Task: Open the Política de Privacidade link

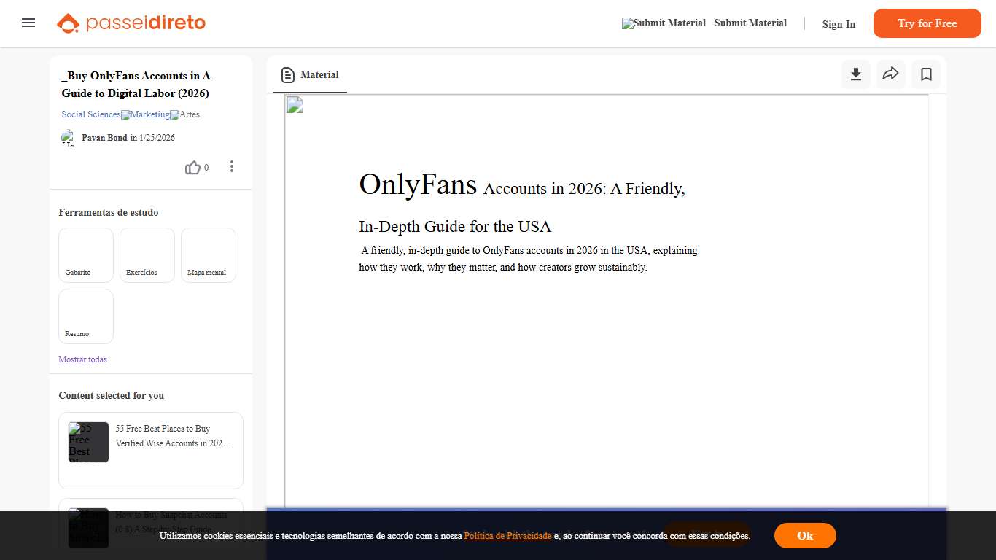Action: 507,535
